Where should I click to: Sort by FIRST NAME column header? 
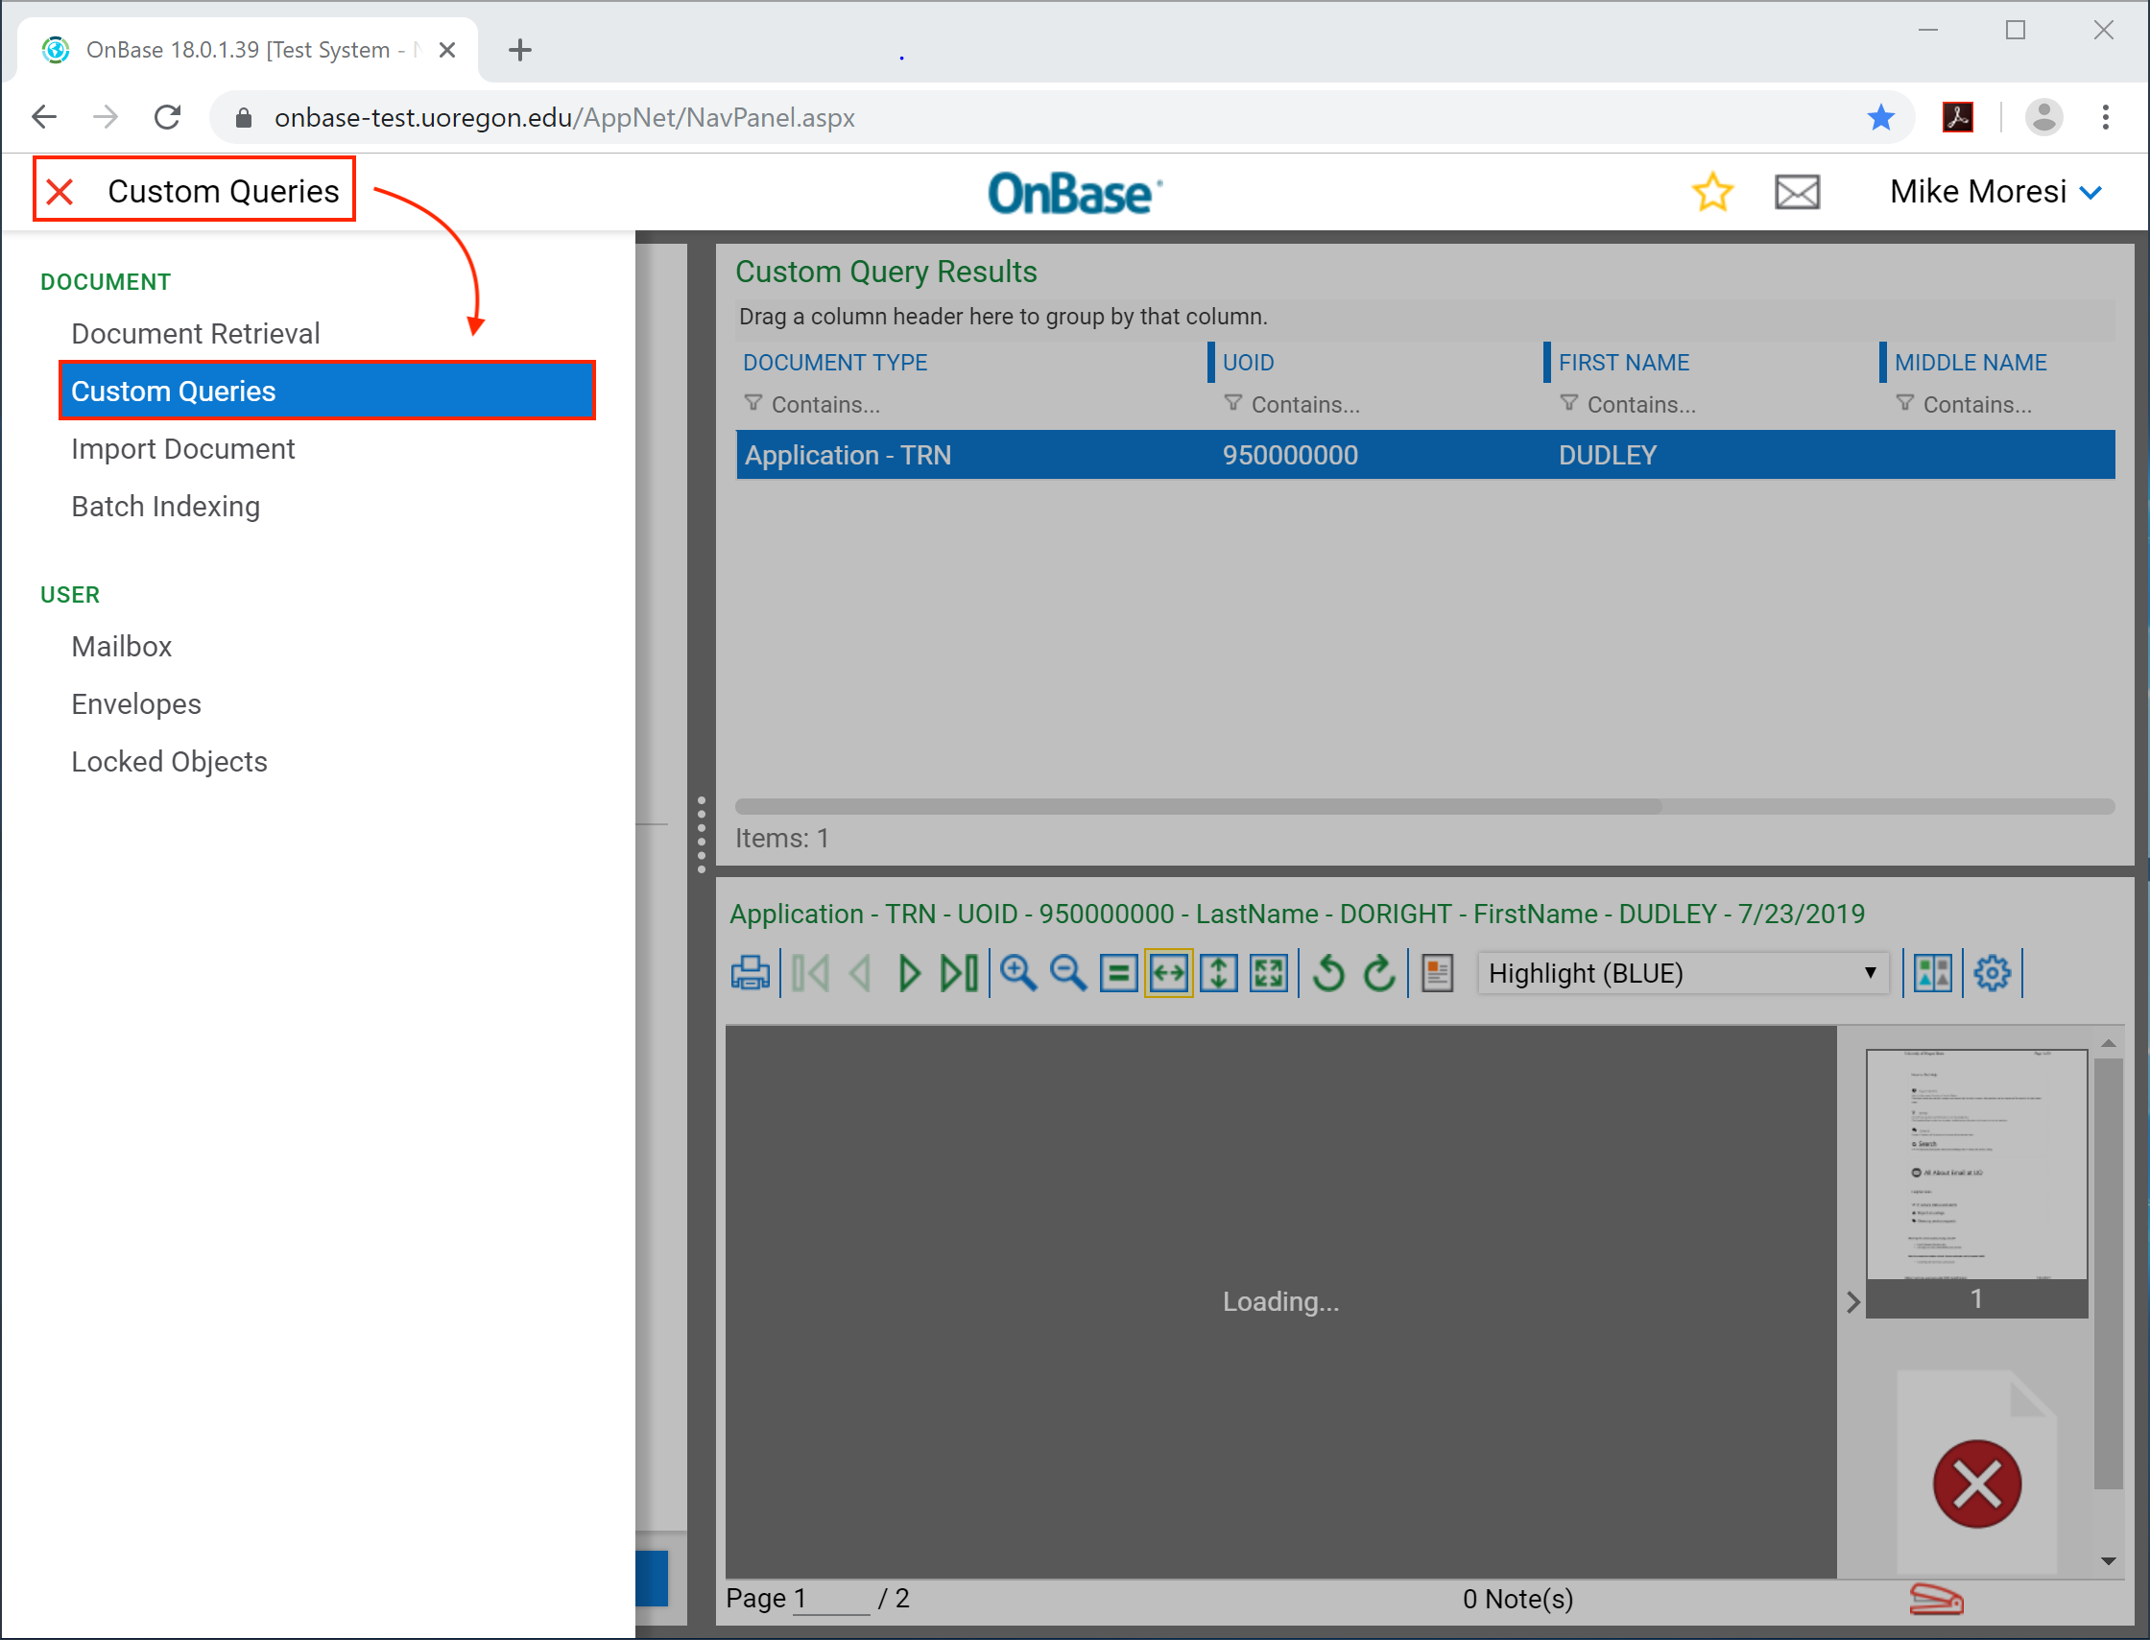click(1623, 362)
